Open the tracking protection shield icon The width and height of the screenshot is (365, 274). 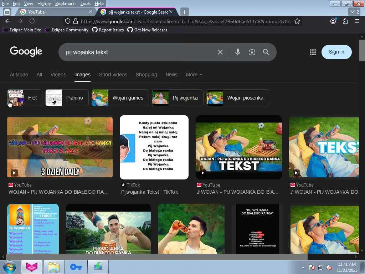(x=67, y=21)
